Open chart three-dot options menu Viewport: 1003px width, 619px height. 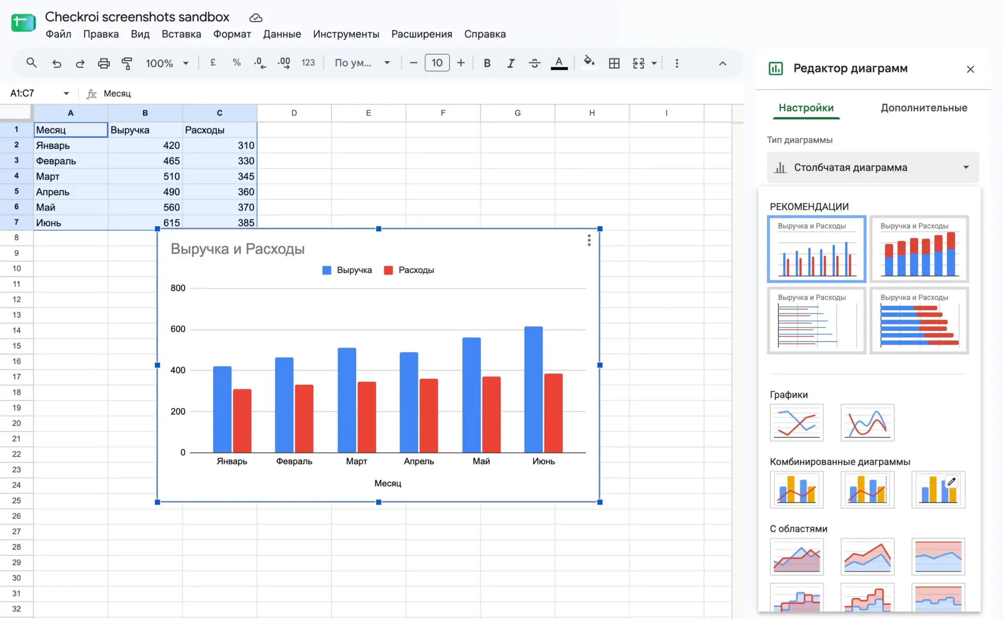(589, 240)
